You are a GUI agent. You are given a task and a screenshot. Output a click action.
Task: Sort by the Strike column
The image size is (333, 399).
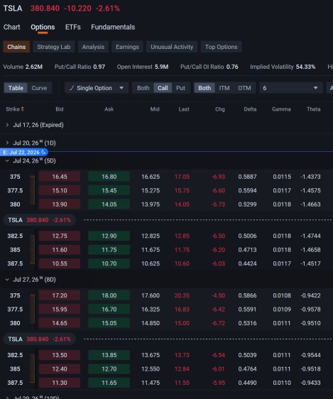[15, 109]
